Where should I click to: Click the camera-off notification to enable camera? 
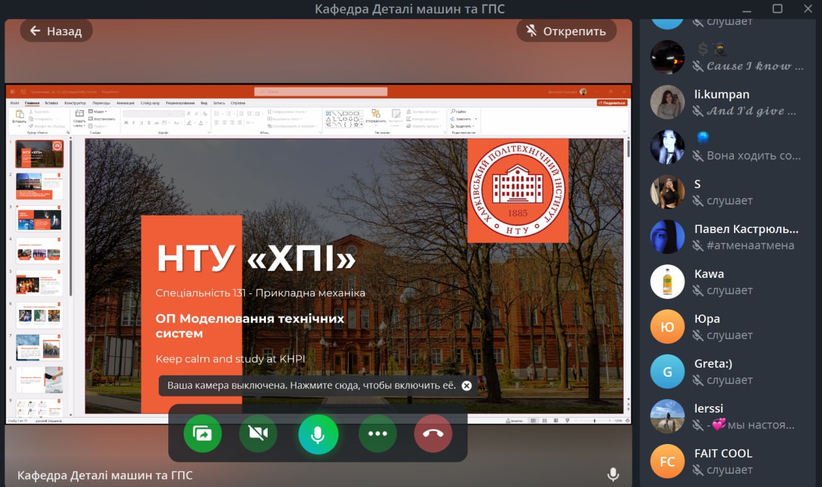311,386
